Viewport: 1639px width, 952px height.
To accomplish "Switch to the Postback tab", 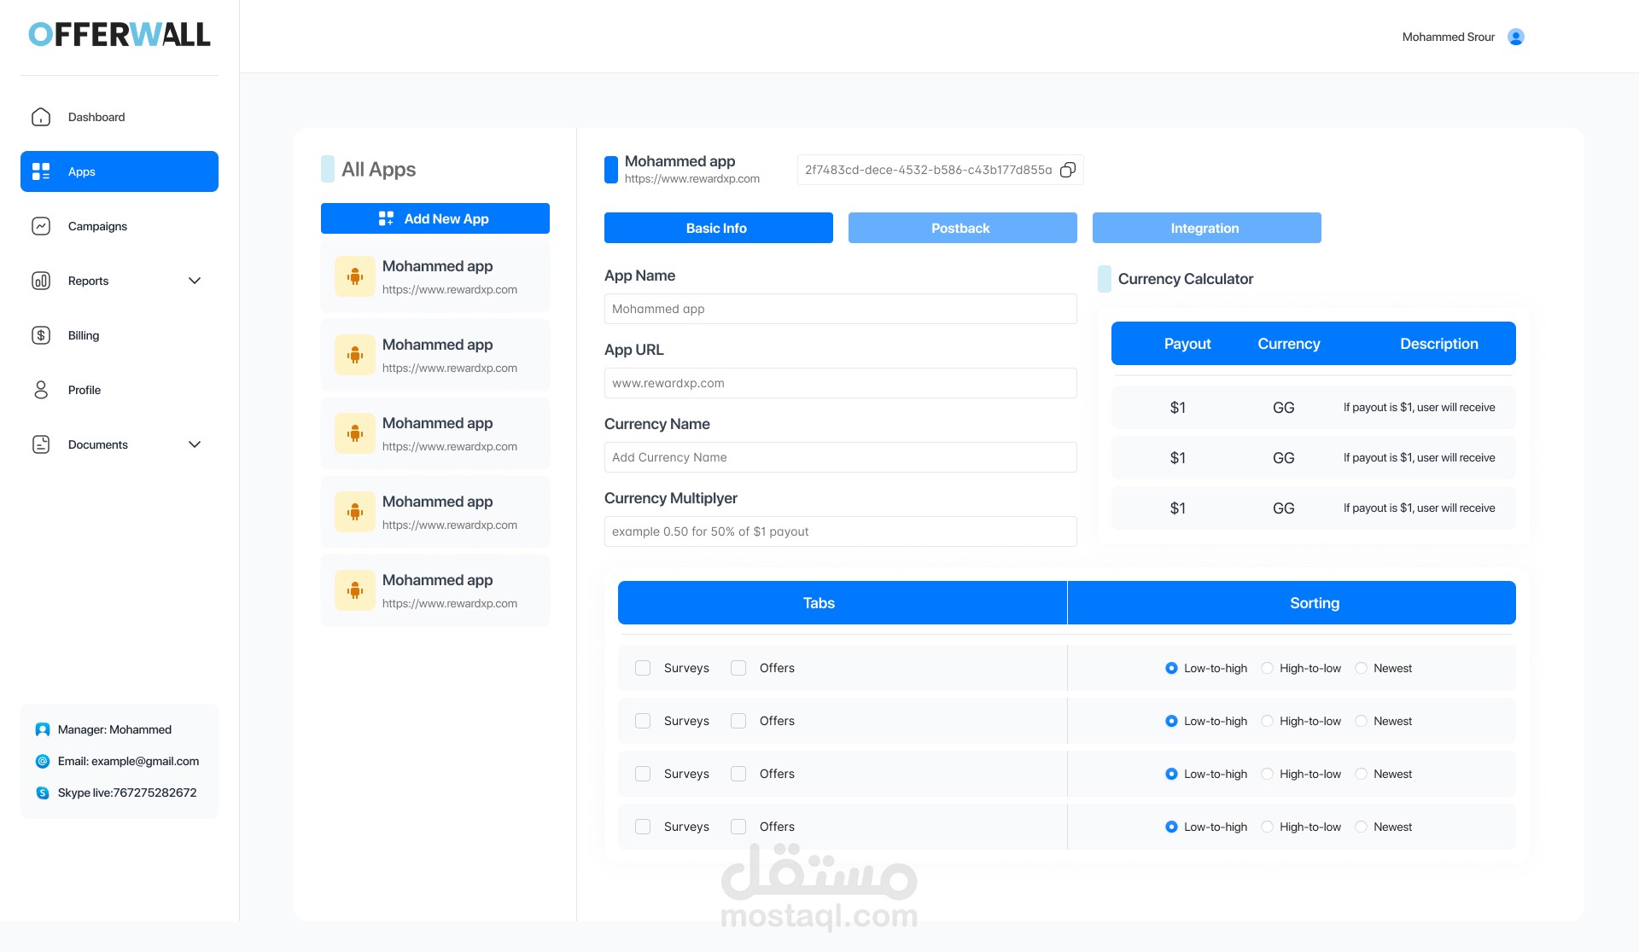I will (962, 228).
